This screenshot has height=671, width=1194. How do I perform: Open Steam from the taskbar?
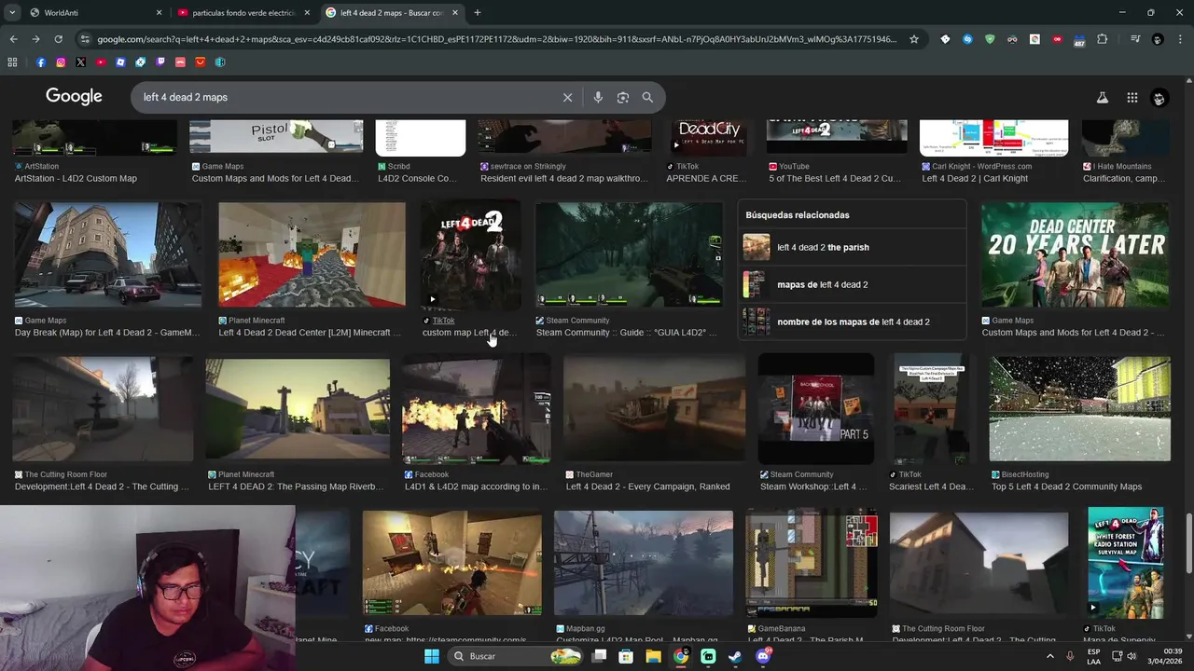[x=735, y=656]
